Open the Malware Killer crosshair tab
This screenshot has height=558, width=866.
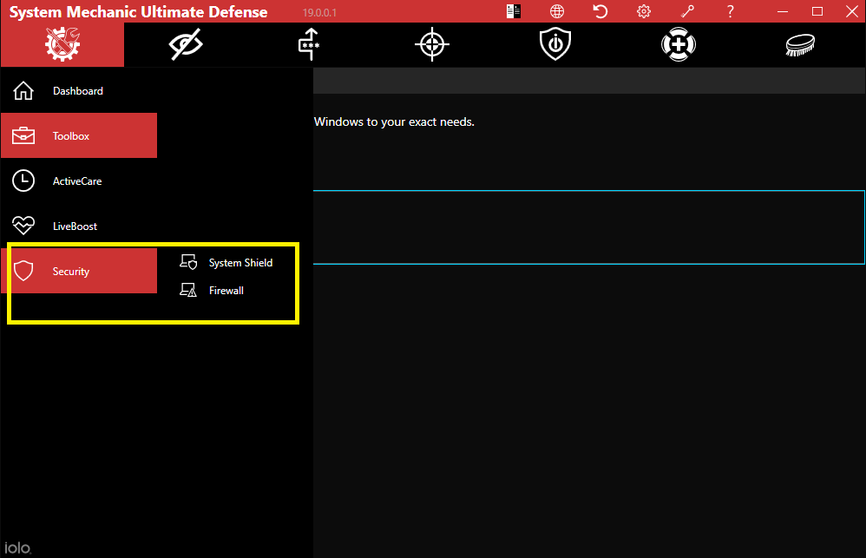(432, 44)
